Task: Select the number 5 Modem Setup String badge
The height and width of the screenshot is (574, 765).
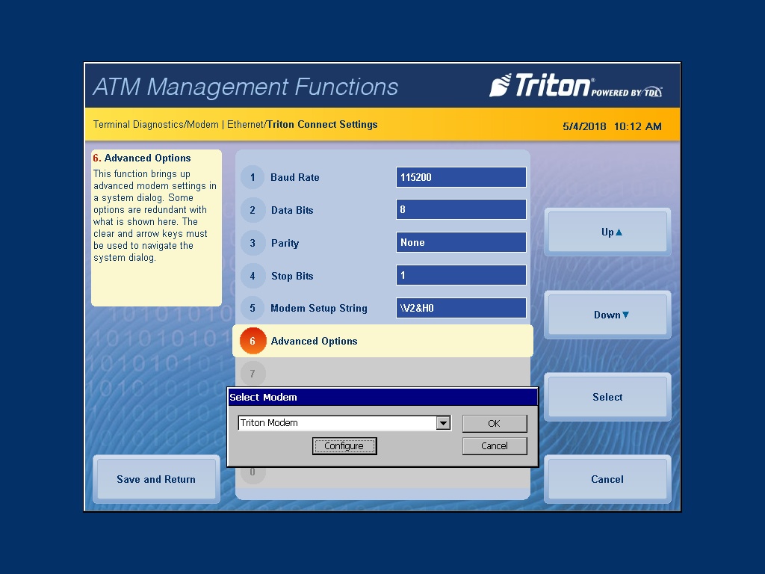Action: 253,308
